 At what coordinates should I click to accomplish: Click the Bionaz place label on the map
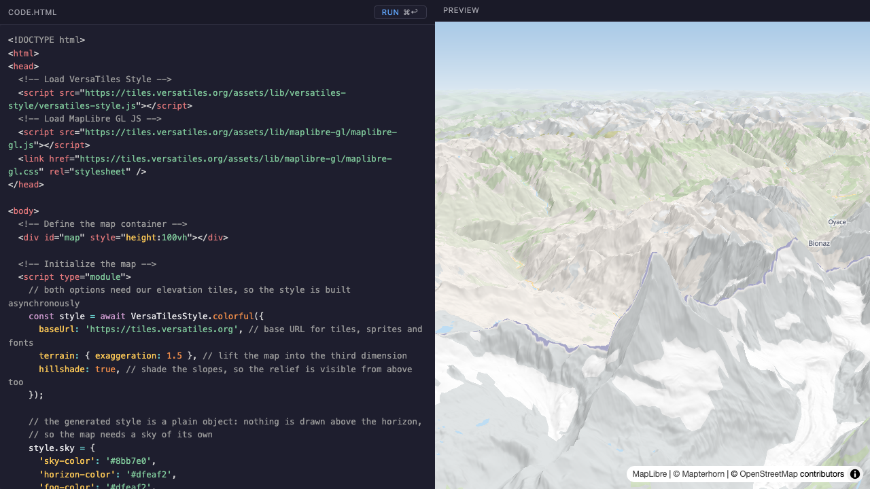click(819, 243)
